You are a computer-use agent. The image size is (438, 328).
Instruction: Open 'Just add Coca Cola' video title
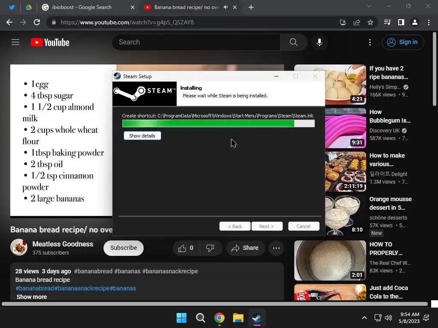(388, 292)
